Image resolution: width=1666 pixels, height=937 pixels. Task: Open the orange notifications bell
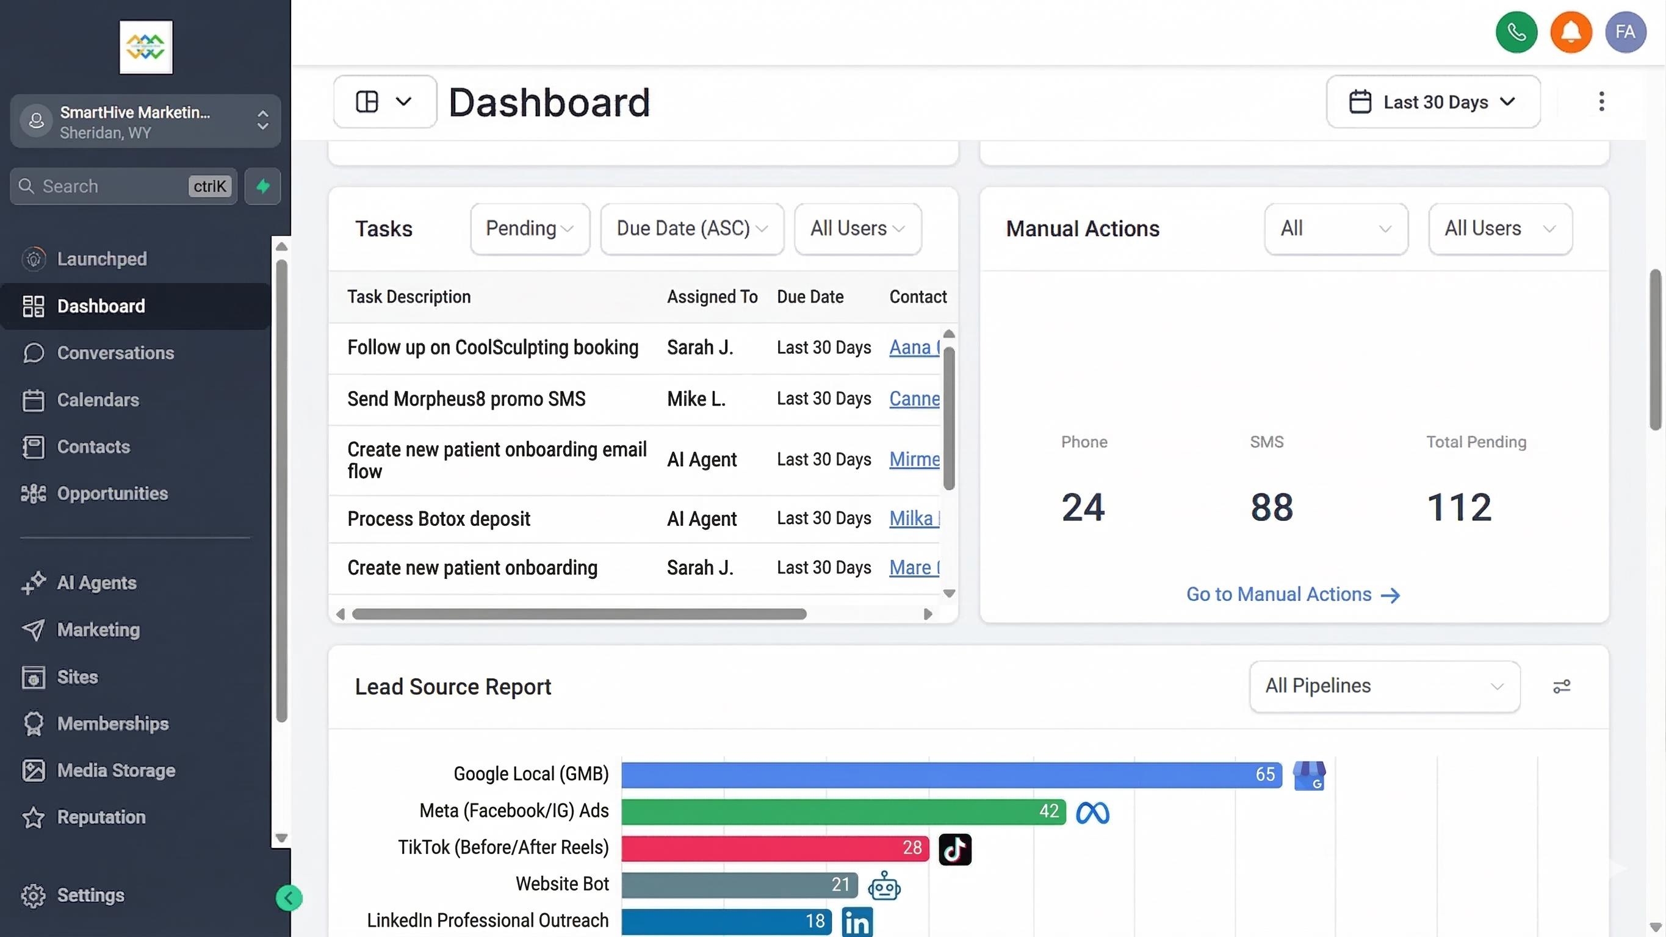(1570, 32)
